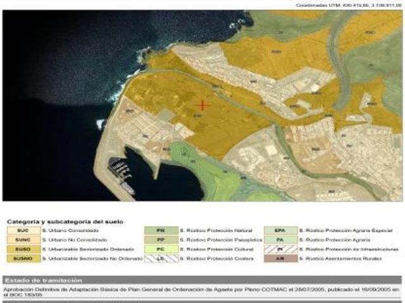
Task: Click the SUC legend swatch
Action: 23,231
